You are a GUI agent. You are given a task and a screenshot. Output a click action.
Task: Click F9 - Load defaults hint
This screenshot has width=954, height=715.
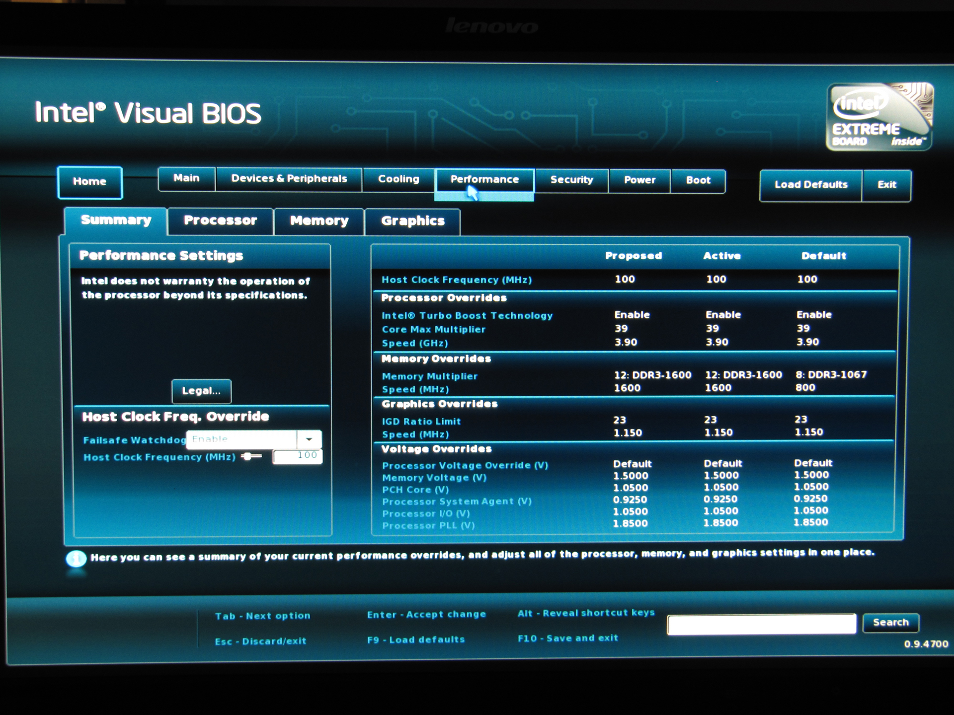coord(416,640)
